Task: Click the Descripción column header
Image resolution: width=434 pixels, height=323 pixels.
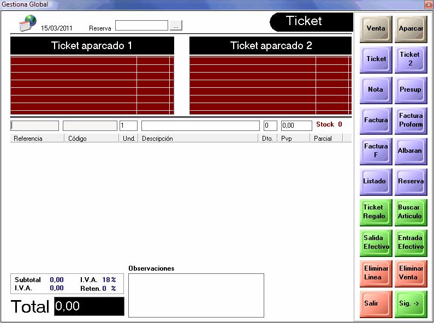Action: [x=198, y=138]
